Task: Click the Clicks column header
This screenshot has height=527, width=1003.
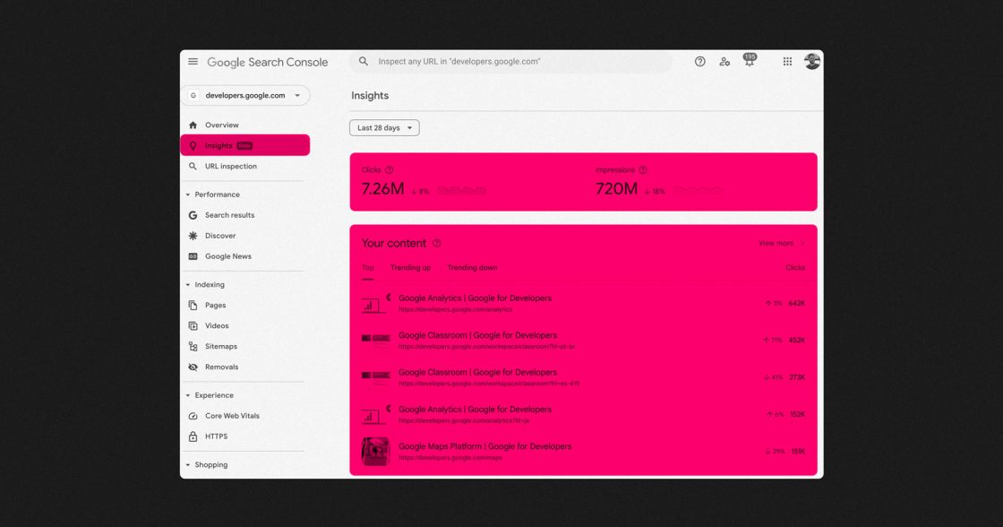Action: point(795,268)
